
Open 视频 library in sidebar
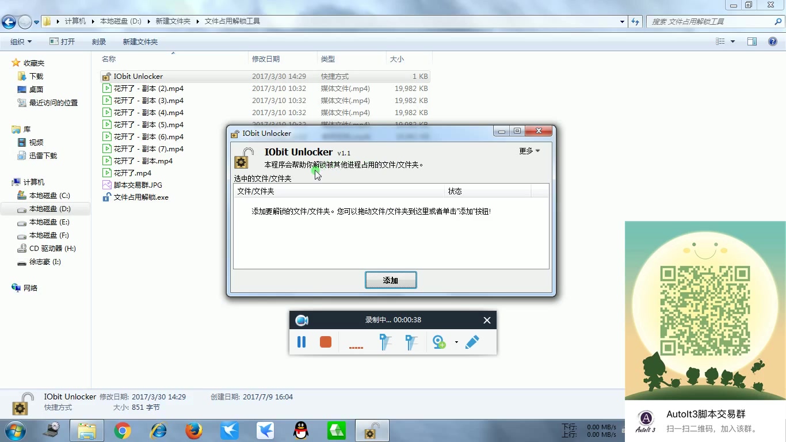point(30,143)
